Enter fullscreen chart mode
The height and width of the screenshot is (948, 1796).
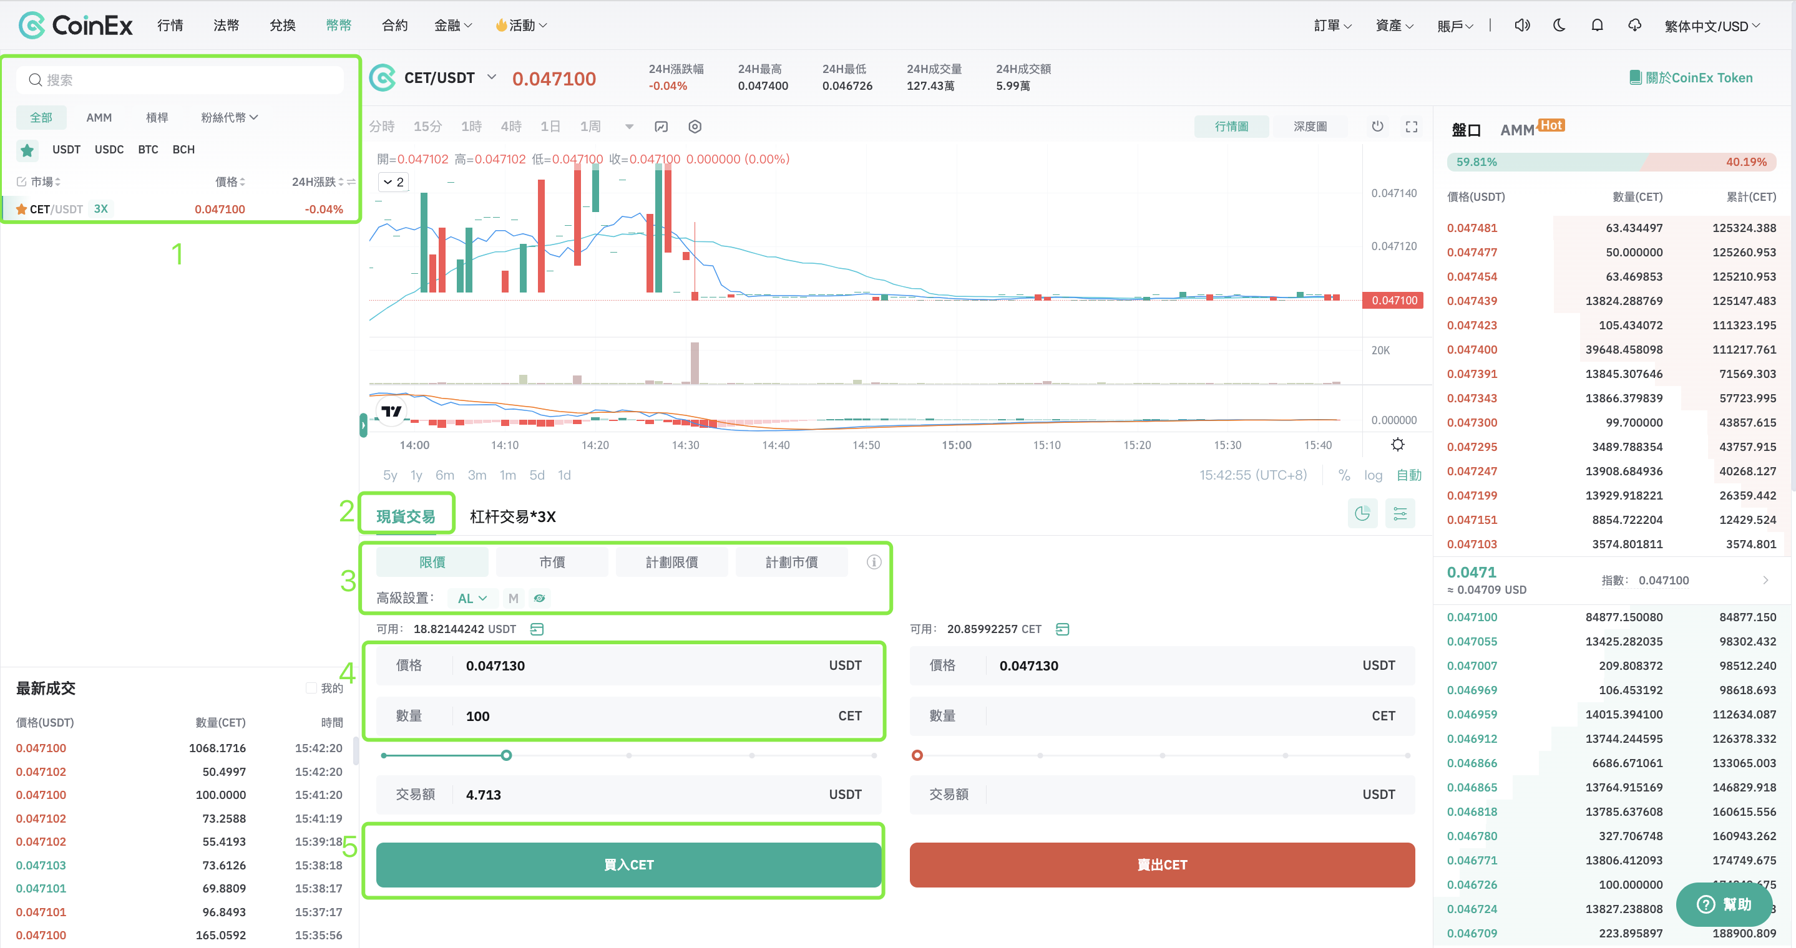click(x=1411, y=127)
